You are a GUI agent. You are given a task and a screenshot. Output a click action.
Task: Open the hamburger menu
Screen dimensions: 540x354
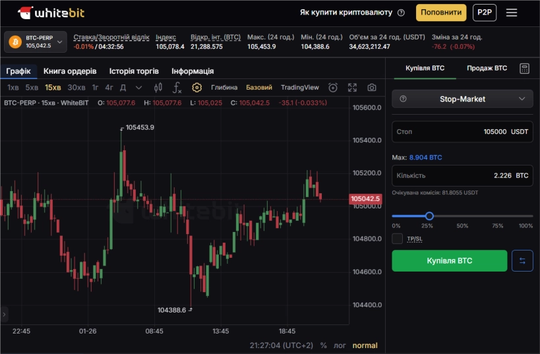pyautogui.click(x=512, y=13)
